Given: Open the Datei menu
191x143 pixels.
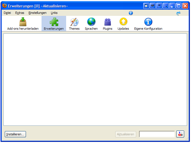Looking at the screenshot, I should pos(7,13).
